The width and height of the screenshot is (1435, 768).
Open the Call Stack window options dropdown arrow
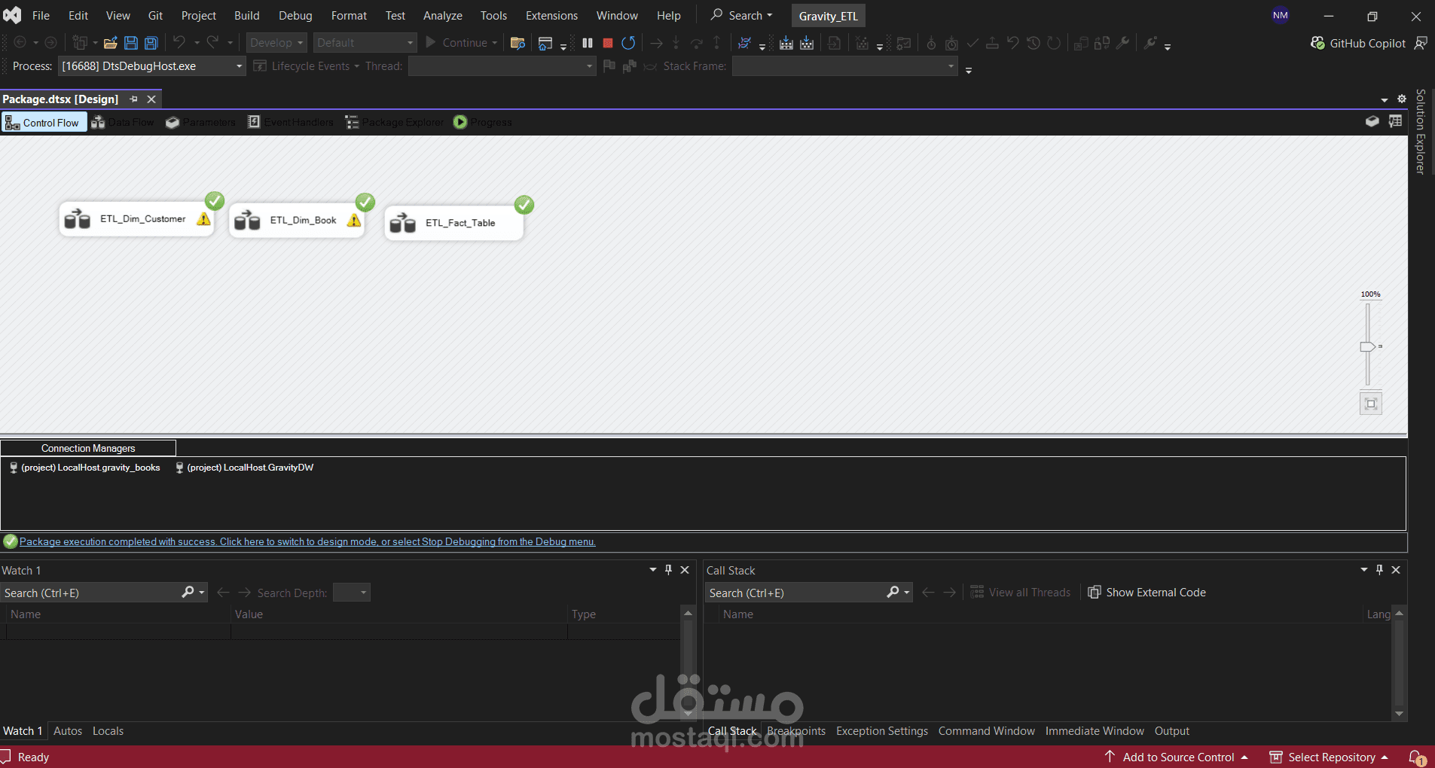[1364, 570]
